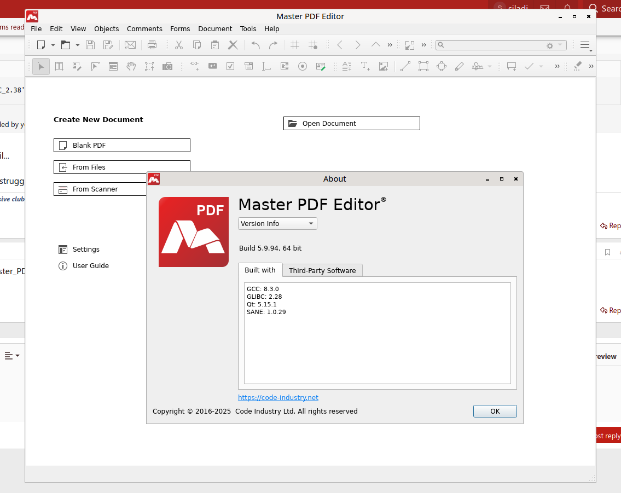Select the Highlight pencil tool

[459, 66]
